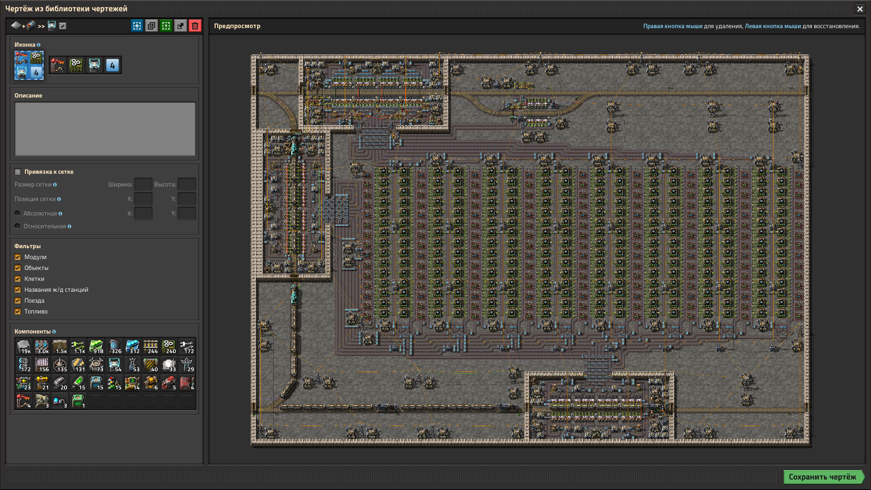Click info icon beside Позиция сетки
Image resolution: width=871 pixels, height=490 pixels.
coord(59,199)
